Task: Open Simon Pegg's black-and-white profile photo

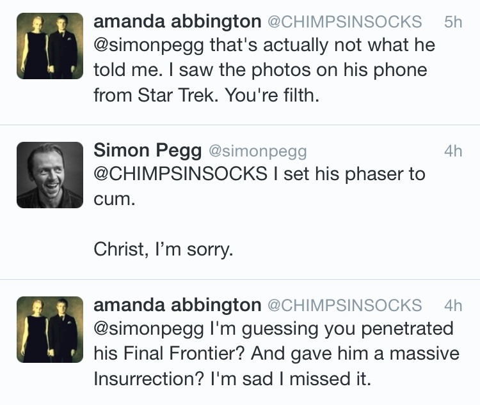Action: point(49,175)
